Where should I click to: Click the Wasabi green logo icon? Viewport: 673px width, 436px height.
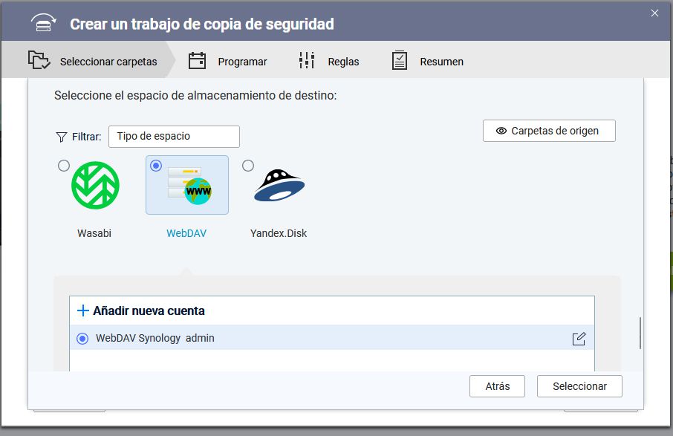coord(95,186)
